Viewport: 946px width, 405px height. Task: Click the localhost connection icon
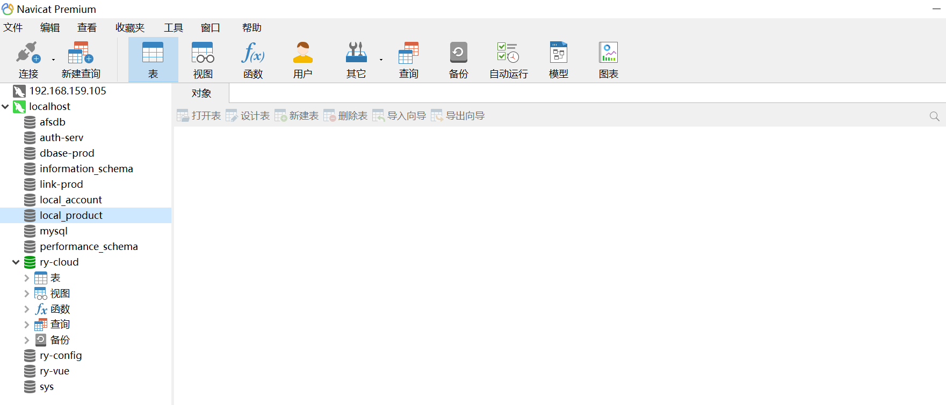coord(19,107)
